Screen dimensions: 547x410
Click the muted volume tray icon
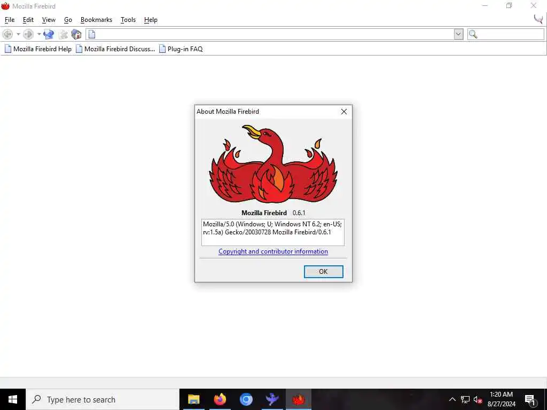[x=478, y=399]
